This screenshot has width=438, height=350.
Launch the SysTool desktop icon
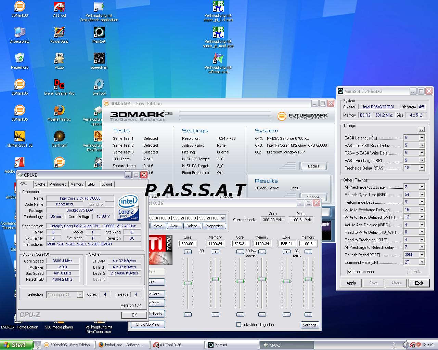(x=99, y=87)
